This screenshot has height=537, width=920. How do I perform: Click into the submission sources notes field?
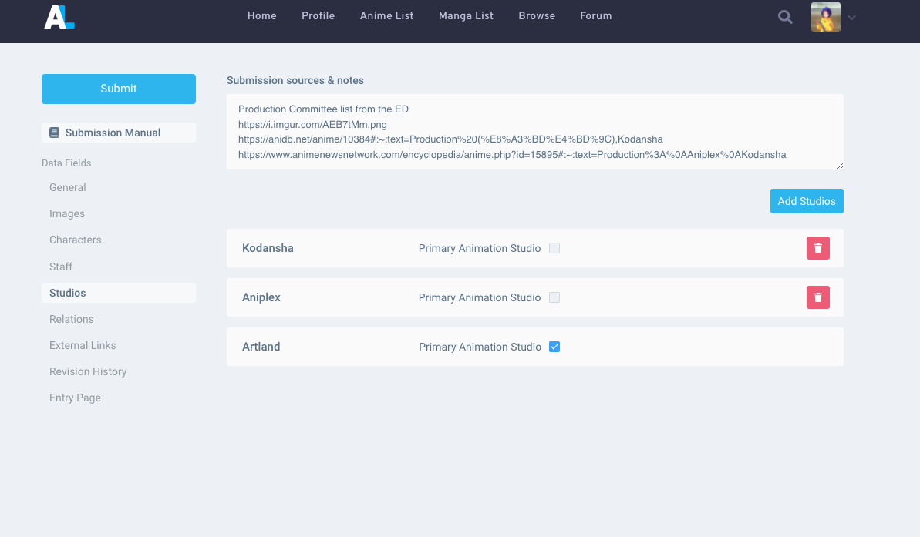(534, 132)
